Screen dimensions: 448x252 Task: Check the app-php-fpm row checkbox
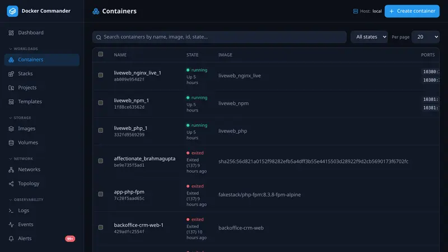point(101,194)
